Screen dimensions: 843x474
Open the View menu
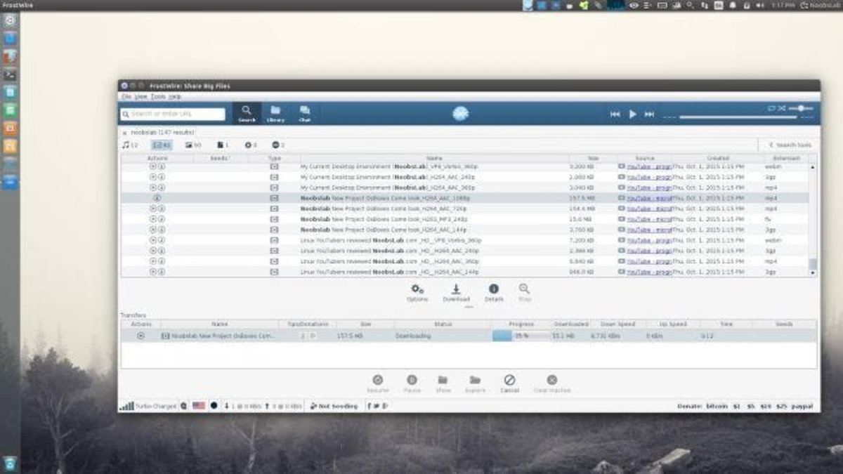[140, 96]
